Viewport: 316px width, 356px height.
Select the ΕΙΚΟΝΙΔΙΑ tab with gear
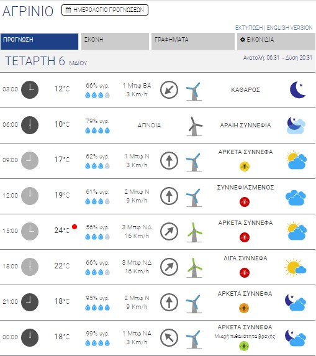[276, 42]
